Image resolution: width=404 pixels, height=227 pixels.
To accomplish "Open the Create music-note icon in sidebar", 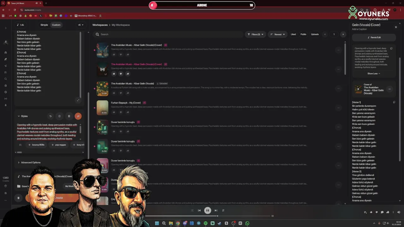I will coord(6,59).
